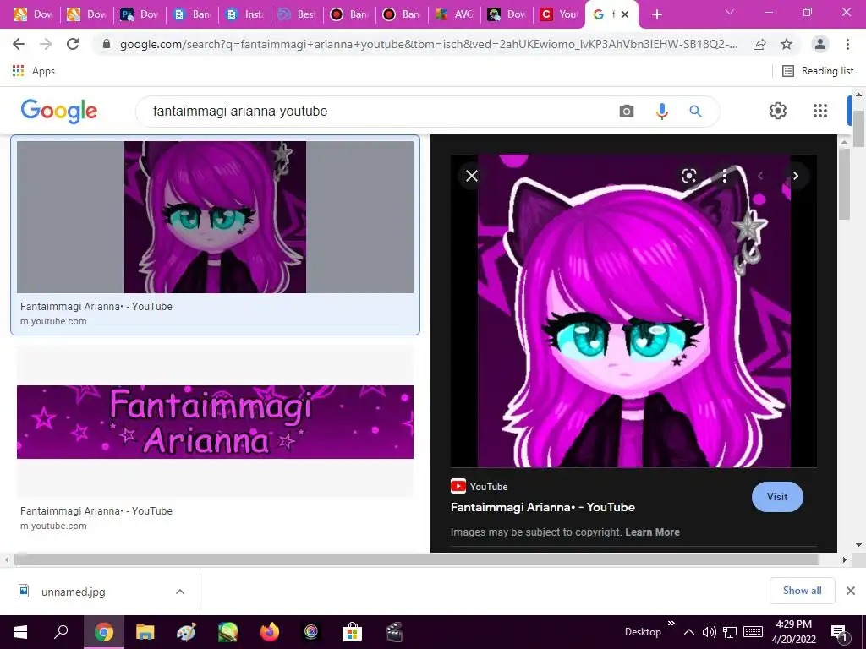The height and width of the screenshot is (649, 866).
Task: Click the banner result's Fantaimmagi Arianna caption
Action: [x=96, y=511]
